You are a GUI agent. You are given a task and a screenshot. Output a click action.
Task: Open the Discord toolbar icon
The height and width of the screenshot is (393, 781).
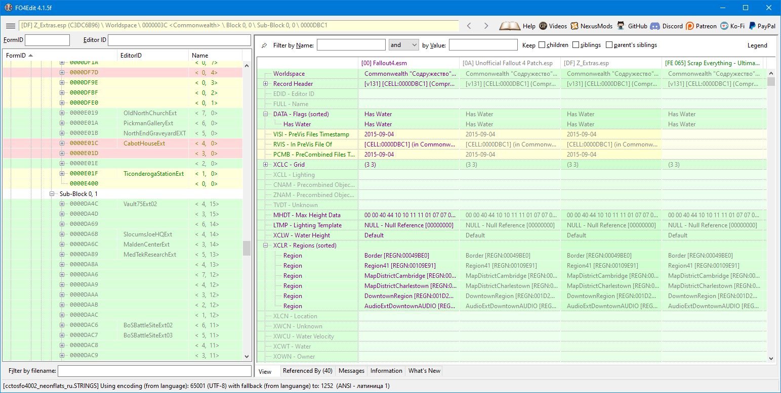tap(655, 26)
